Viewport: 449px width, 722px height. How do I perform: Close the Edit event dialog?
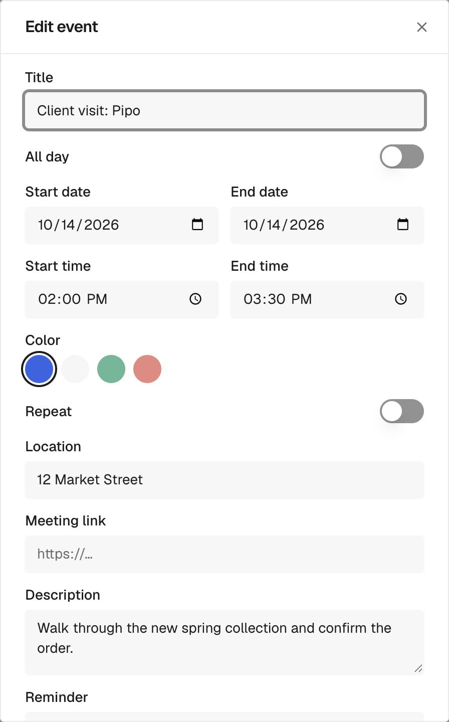(422, 27)
